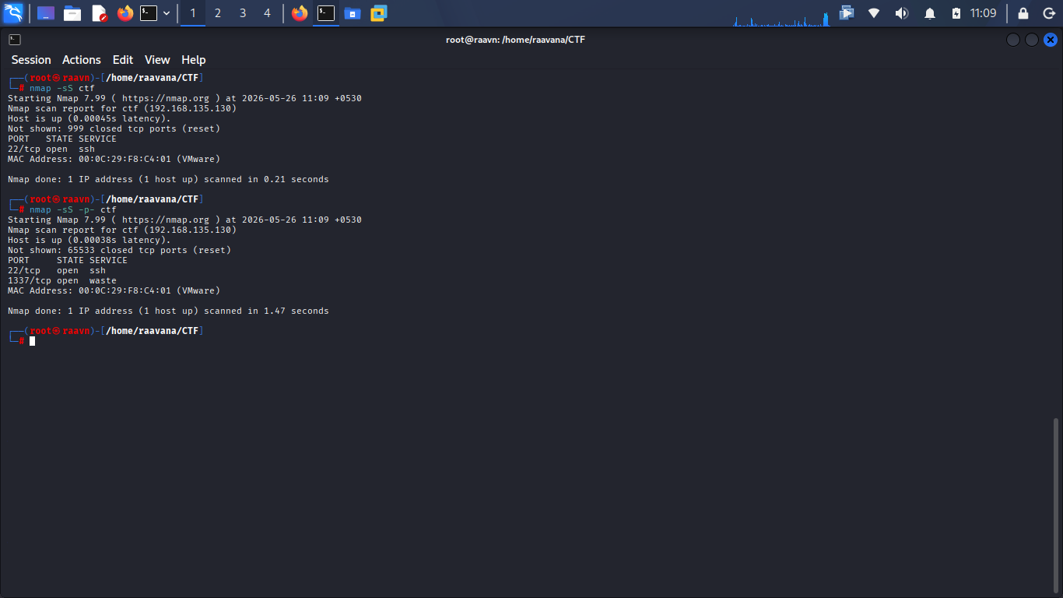The height and width of the screenshot is (598, 1063).
Task: Open the volume control tray icon
Action: pyautogui.click(x=901, y=13)
